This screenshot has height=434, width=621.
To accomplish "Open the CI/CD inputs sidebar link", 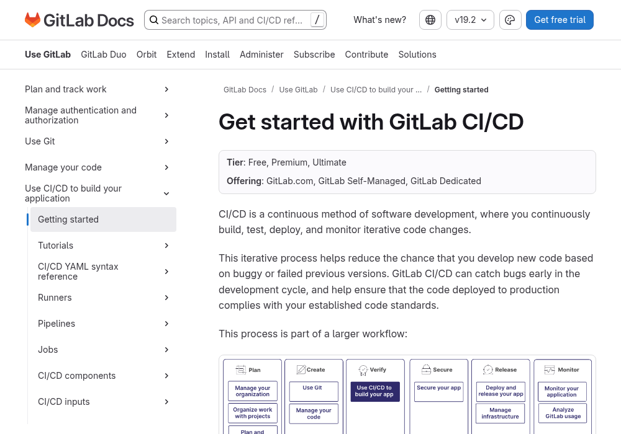I will pyautogui.click(x=64, y=402).
